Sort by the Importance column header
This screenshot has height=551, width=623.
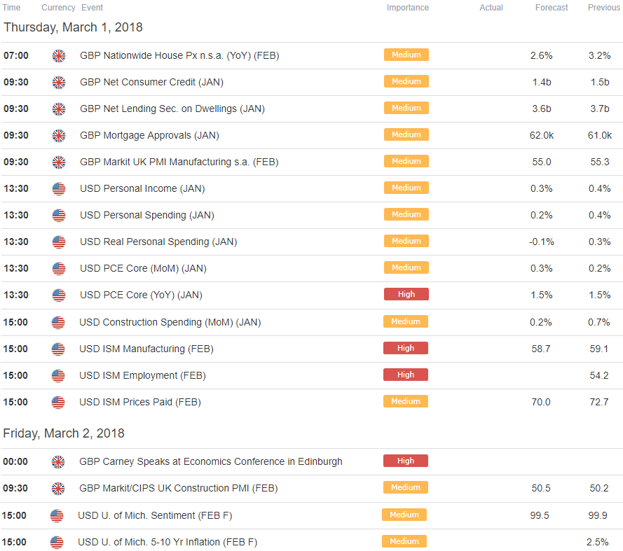click(408, 8)
